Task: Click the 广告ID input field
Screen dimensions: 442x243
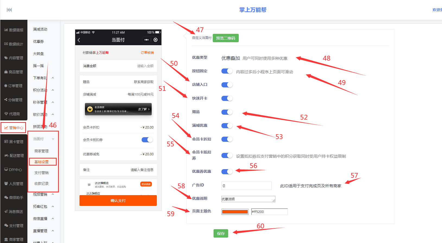Action: pos(246,186)
